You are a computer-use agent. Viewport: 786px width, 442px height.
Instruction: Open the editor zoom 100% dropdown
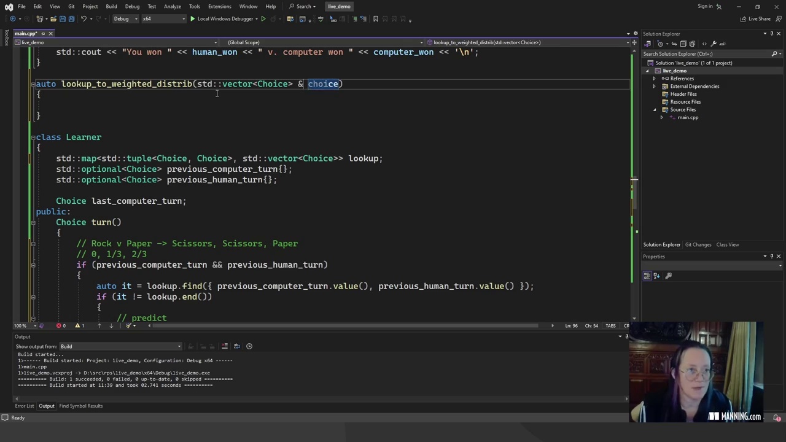25,325
